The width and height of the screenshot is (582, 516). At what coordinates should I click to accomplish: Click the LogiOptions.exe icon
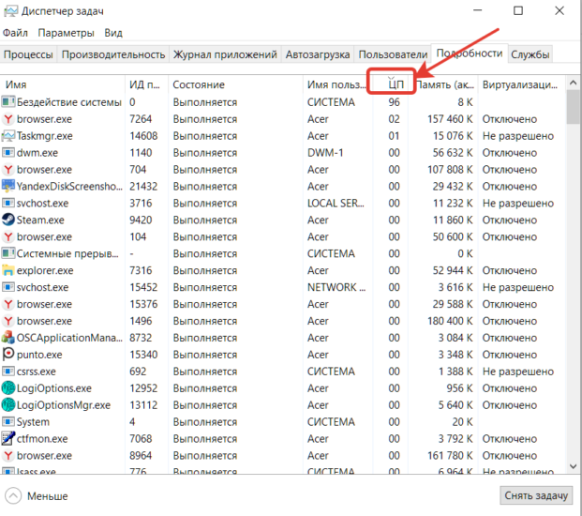pyautogui.click(x=8, y=387)
